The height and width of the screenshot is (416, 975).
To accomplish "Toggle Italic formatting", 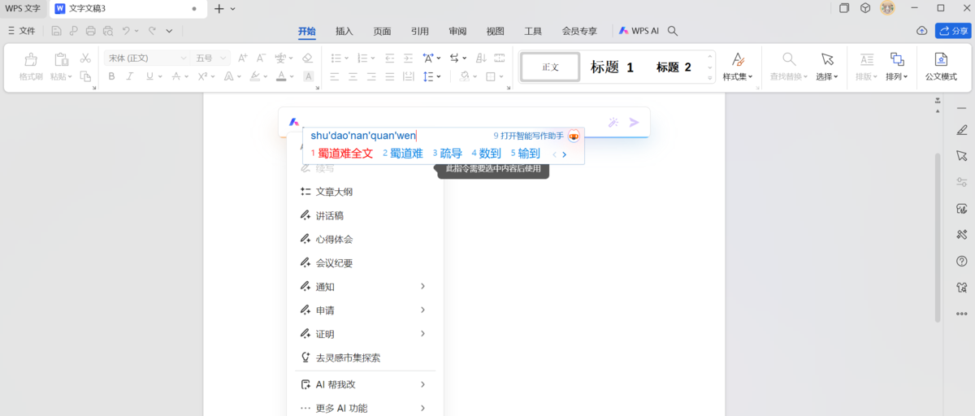I will coord(130,77).
